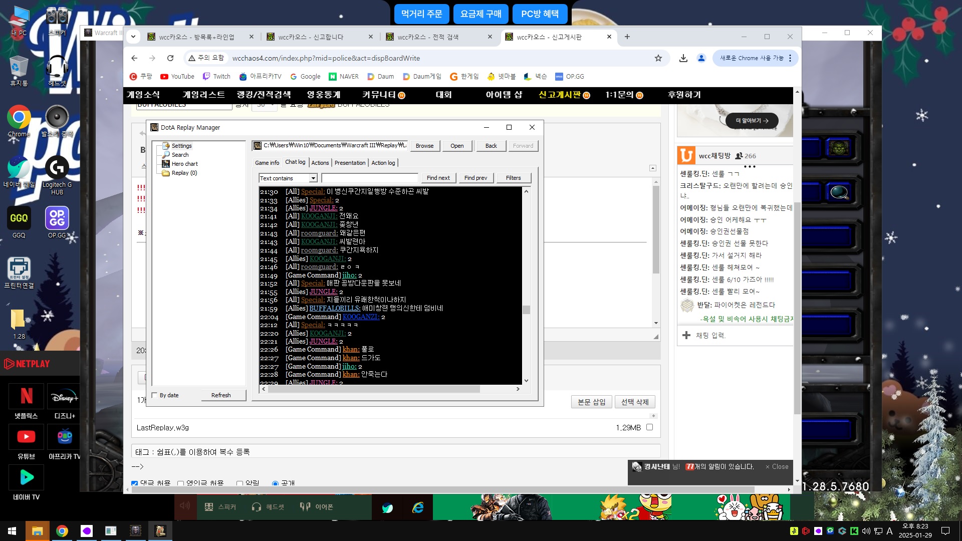
Task: Click the tag input field
Action: tap(396, 452)
